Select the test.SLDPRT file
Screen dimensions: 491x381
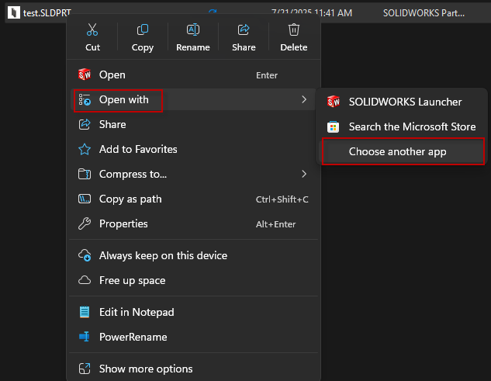[40, 12]
